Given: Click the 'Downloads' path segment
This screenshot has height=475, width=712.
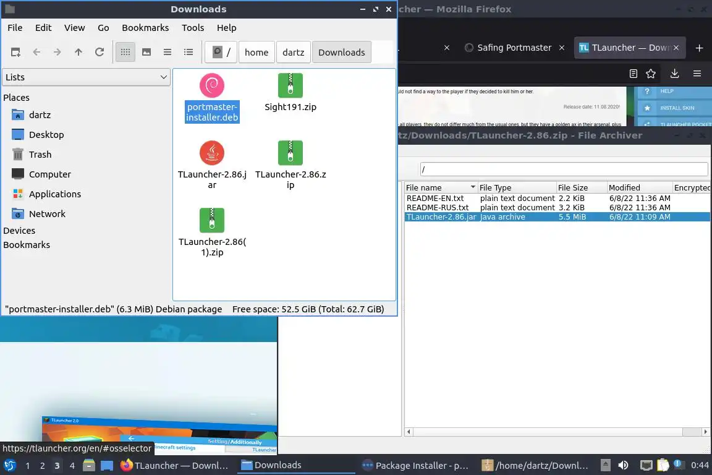Looking at the screenshot, I should [x=341, y=53].
